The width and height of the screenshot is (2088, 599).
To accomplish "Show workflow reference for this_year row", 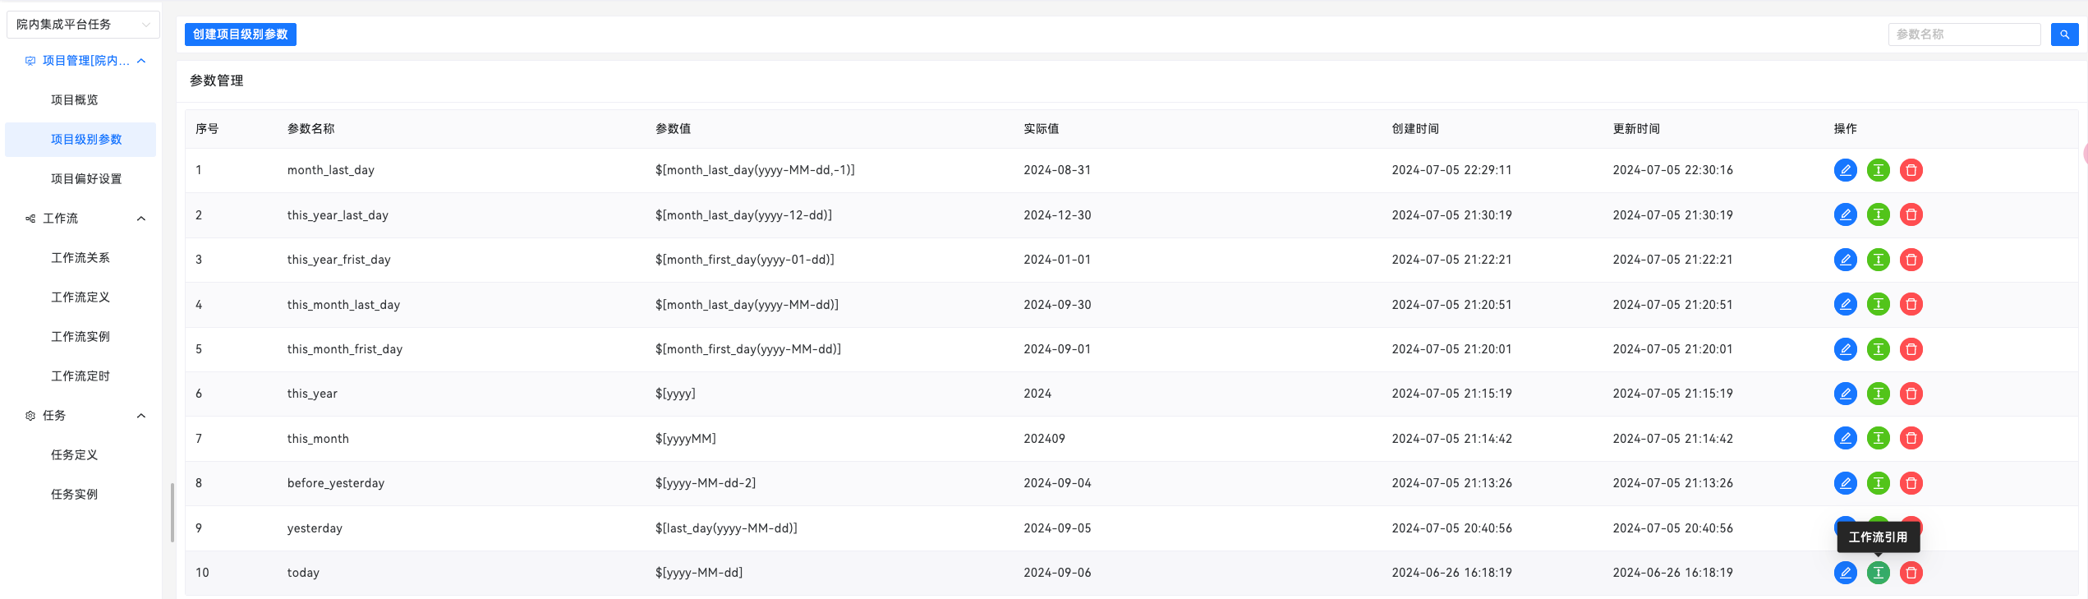I will pyautogui.click(x=1878, y=394).
